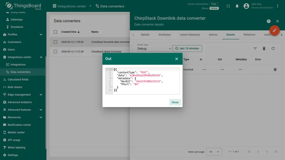Open the Event type Debug dropdown
This screenshot has width=285, height=160.
154,48
